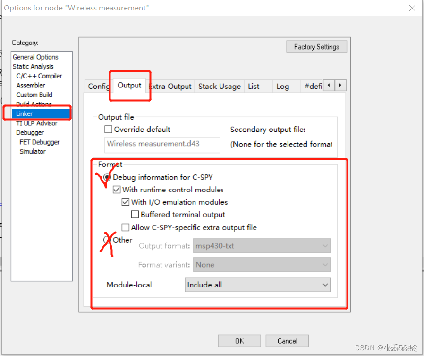Uncheck With runtime control modules
Screen dimensions: 424x356
pyautogui.click(x=116, y=190)
